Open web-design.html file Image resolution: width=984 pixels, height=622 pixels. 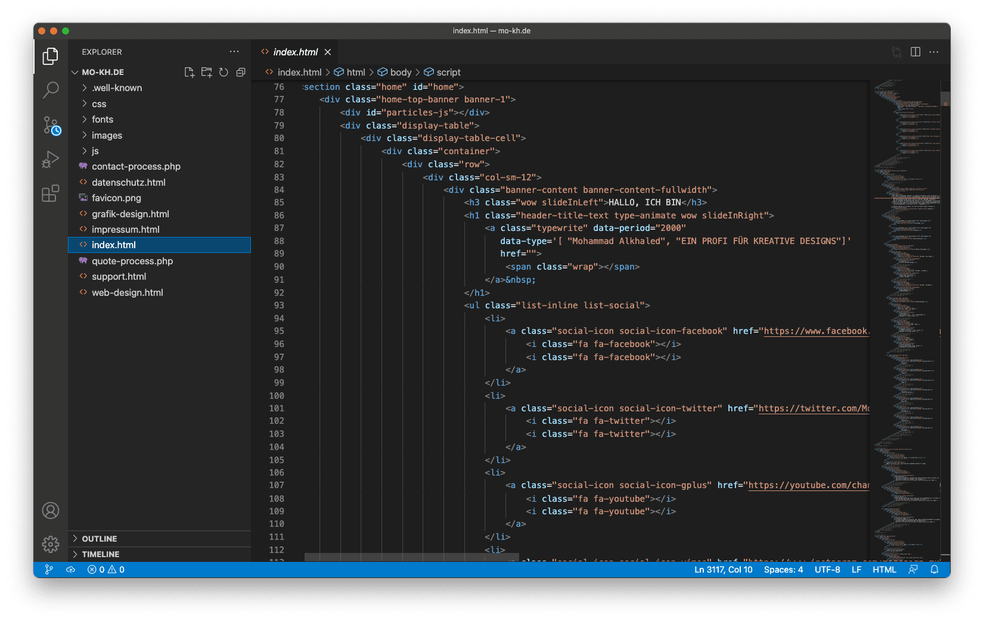[x=159, y=293]
